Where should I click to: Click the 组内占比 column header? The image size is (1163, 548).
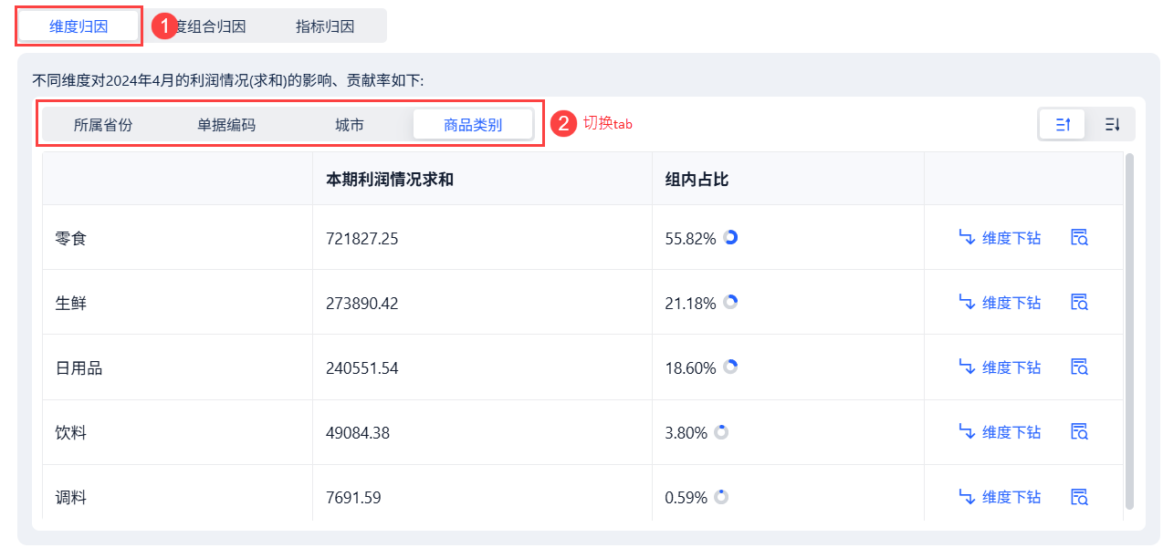[x=697, y=180]
